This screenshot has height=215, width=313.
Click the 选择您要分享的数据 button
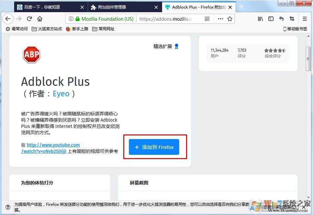(x=276, y=207)
